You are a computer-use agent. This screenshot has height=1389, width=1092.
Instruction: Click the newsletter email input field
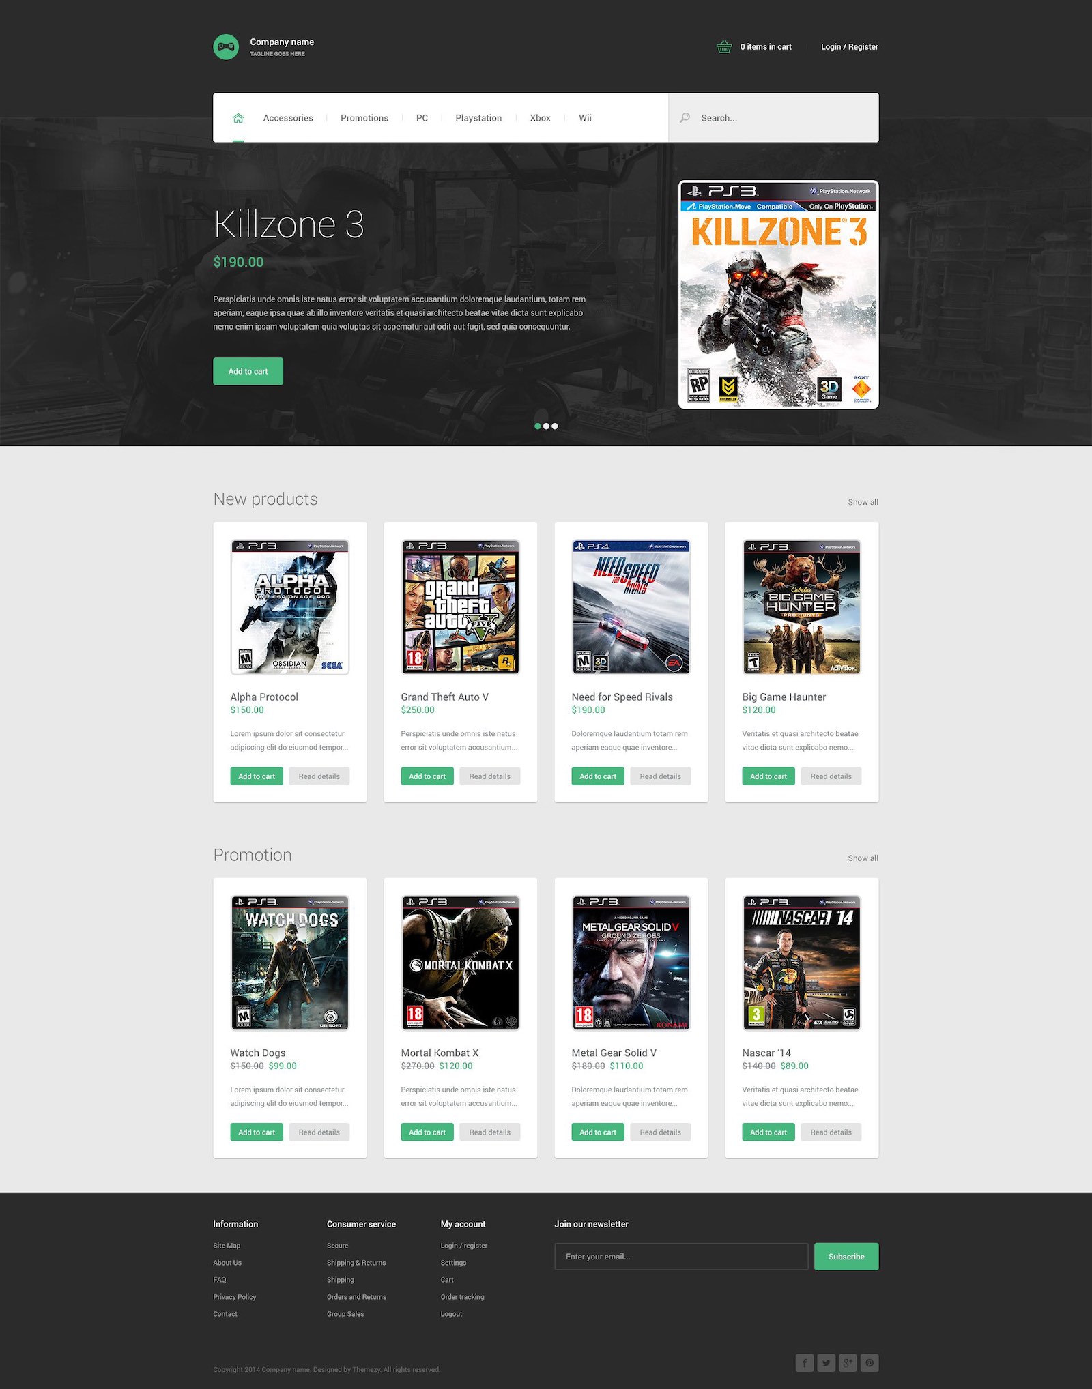pyautogui.click(x=681, y=1257)
